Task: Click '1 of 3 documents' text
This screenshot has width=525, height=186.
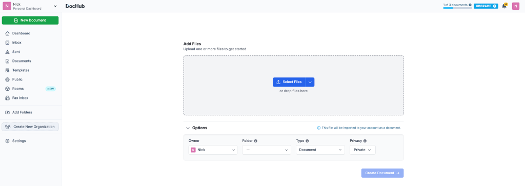Action: [x=455, y=5]
